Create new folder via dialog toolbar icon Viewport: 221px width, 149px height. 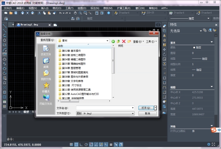pyautogui.click(x=129, y=41)
